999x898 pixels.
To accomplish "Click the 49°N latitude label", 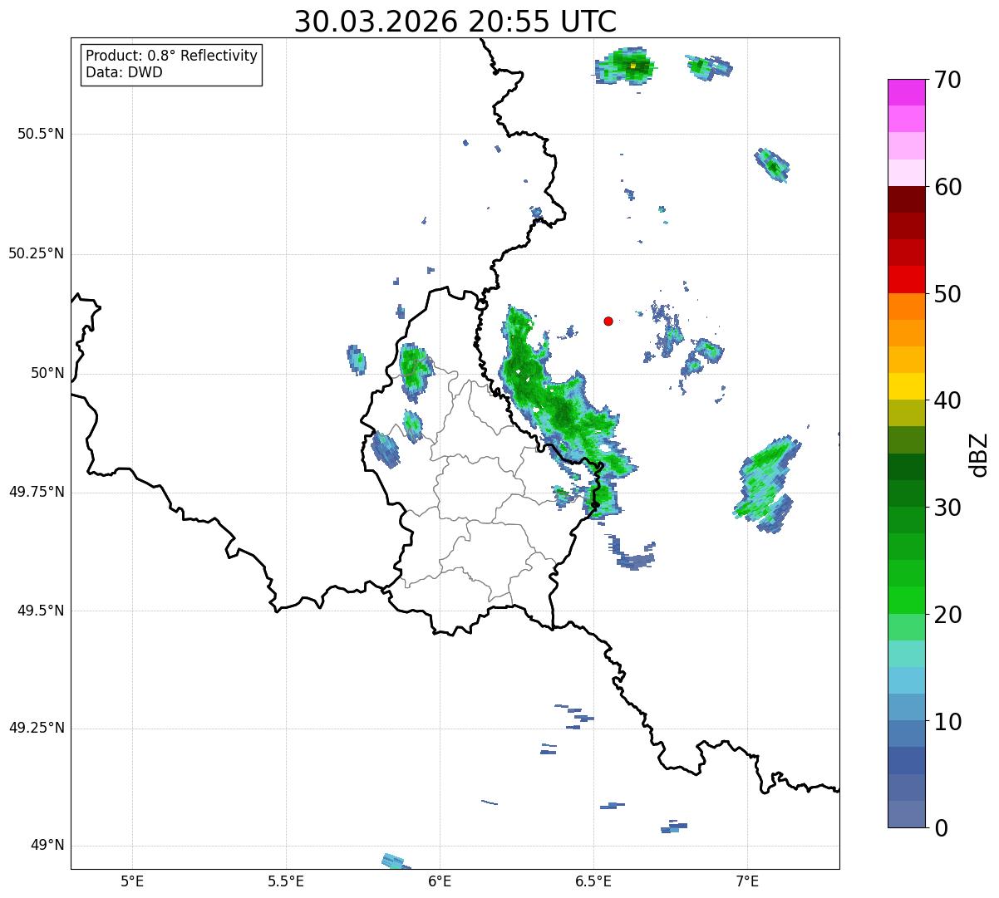I will point(47,846).
